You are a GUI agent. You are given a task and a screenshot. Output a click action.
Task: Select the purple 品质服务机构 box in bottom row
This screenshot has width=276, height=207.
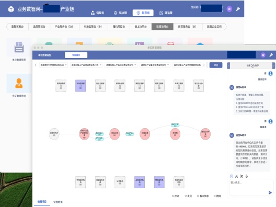pyautogui.click(x=140, y=182)
